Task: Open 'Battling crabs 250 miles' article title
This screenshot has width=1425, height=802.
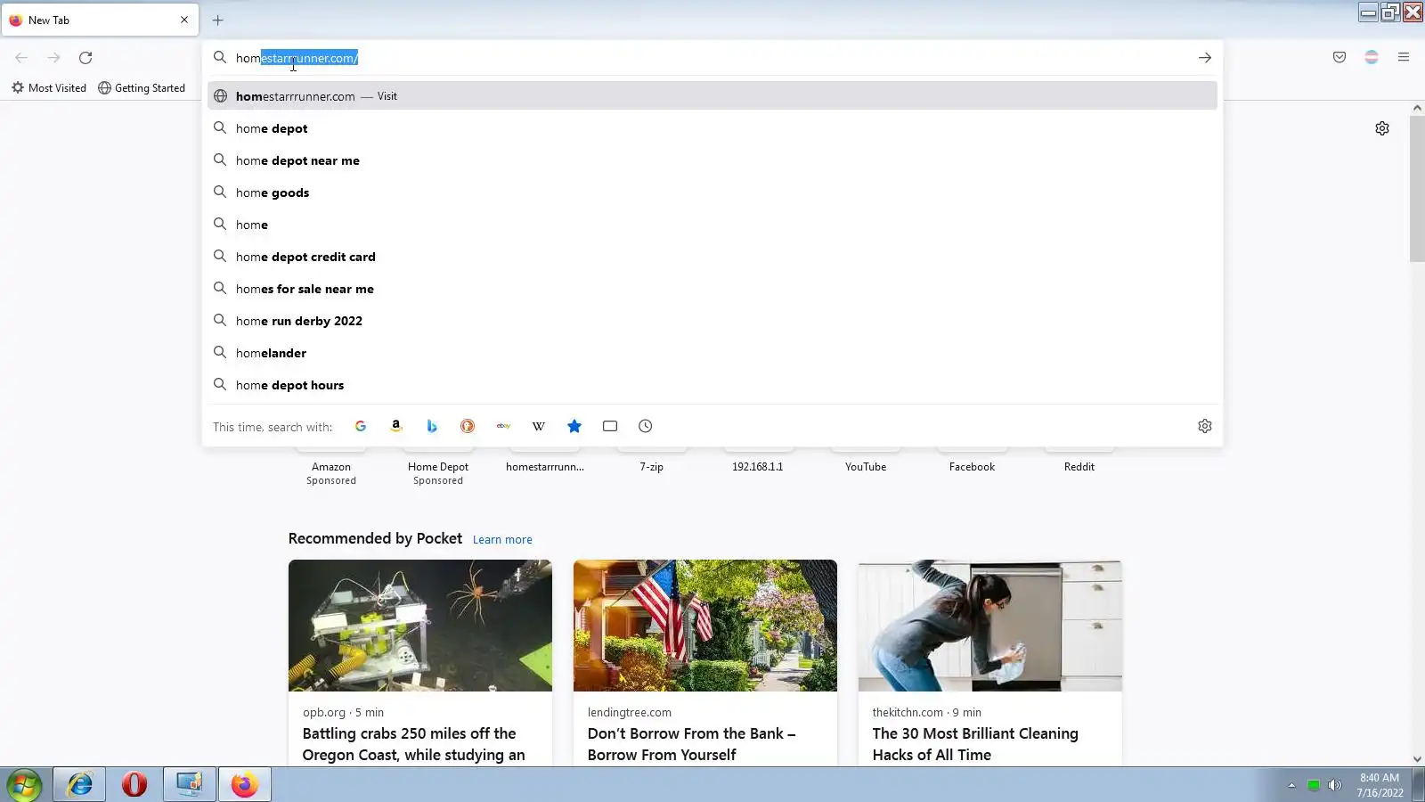Action: click(x=414, y=744)
